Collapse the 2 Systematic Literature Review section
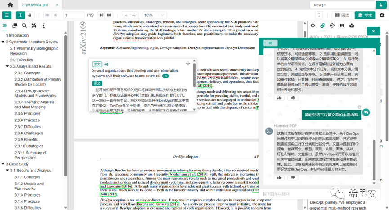 click(3, 42)
